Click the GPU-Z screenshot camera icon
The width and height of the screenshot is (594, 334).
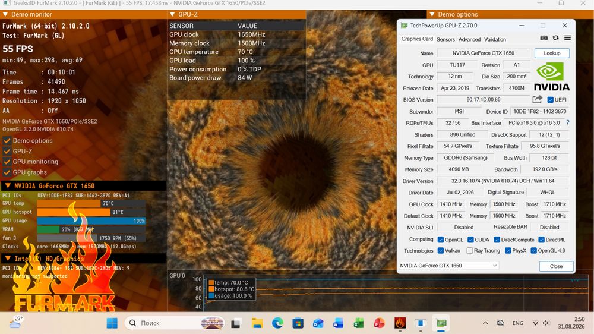pyautogui.click(x=544, y=38)
